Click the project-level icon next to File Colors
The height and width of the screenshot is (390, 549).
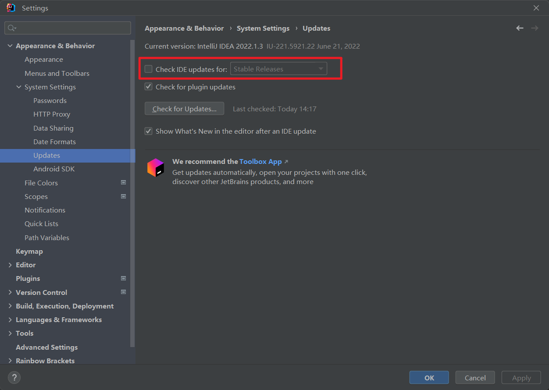[123, 183]
